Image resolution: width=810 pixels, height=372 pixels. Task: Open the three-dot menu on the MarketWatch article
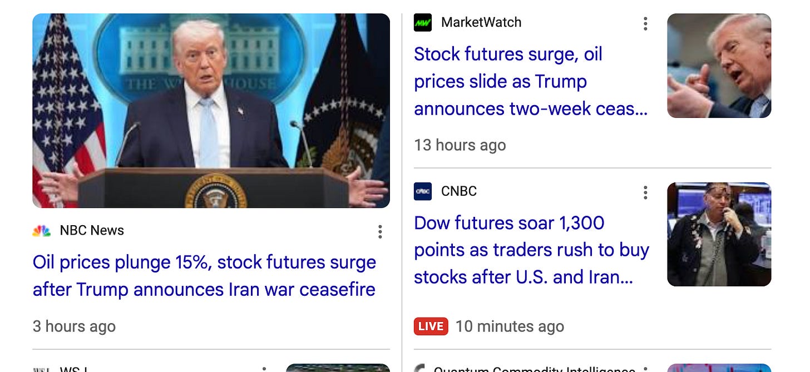[x=645, y=24]
